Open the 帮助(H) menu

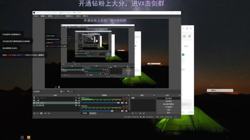click(x=85, y=16)
